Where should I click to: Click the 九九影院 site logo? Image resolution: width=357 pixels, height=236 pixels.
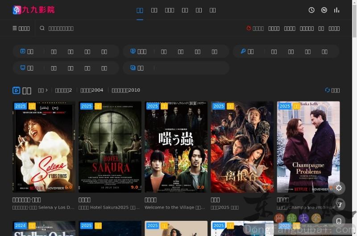coord(34,10)
